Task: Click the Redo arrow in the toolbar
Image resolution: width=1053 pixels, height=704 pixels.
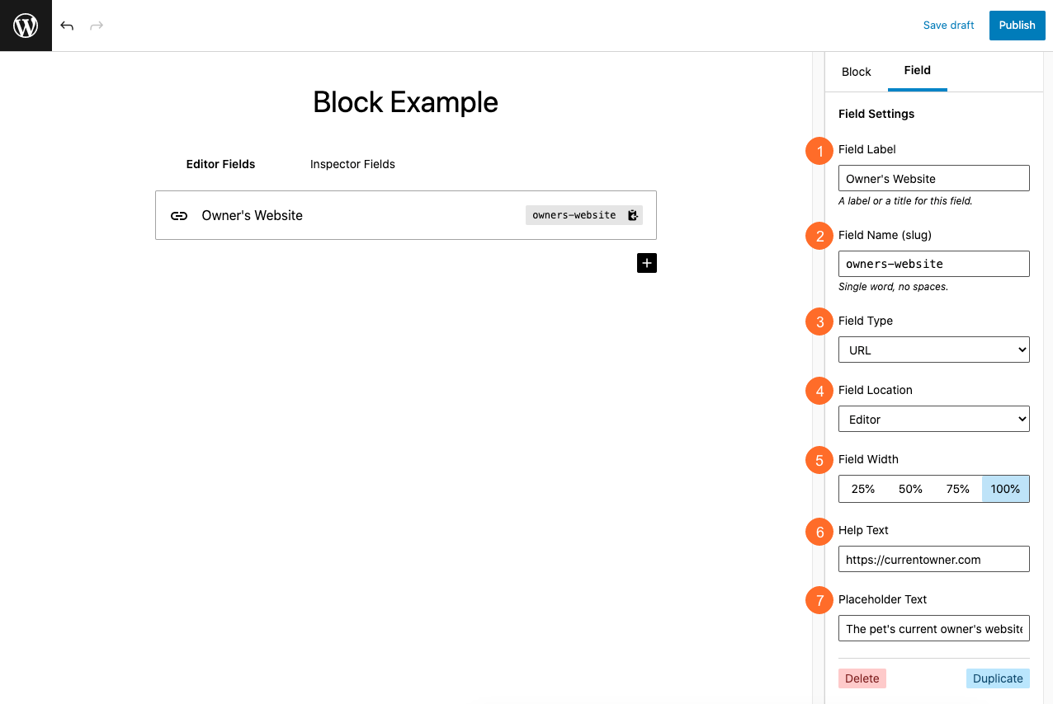Action: [97, 26]
